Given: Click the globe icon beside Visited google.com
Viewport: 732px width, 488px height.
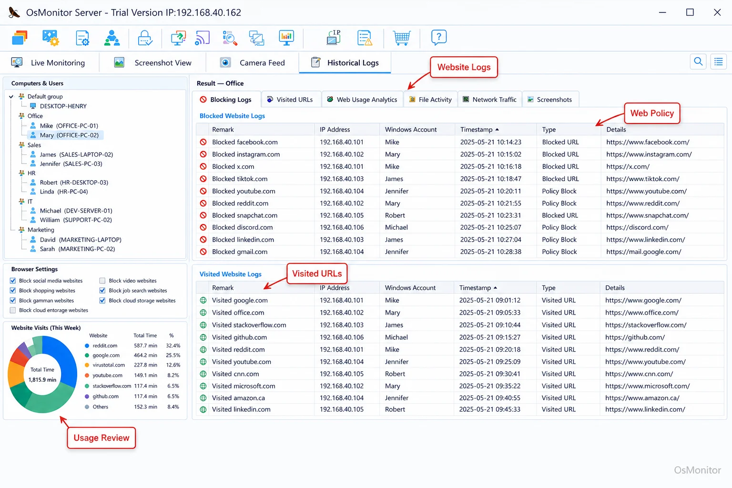Looking at the screenshot, I should click(x=203, y=300).
